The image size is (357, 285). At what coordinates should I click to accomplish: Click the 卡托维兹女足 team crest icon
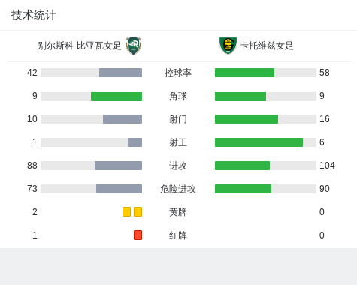coord(228,46)
